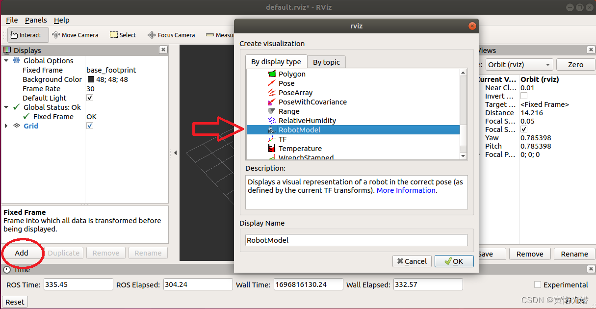Screen dimensions: 596x309
Task: Collapse the Global Options tree
Action: pos(6,60)
